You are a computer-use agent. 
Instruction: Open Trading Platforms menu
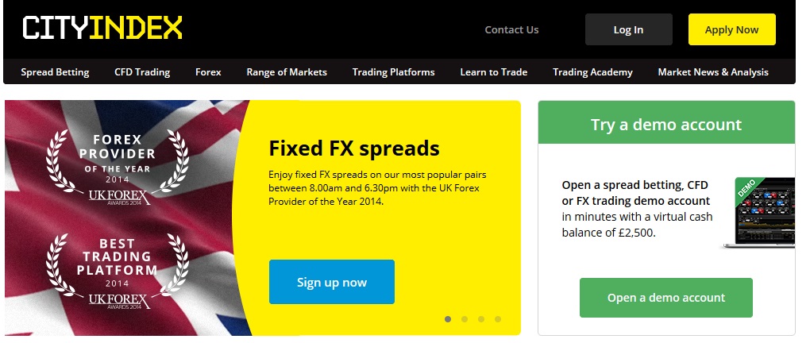coord(394,72)
